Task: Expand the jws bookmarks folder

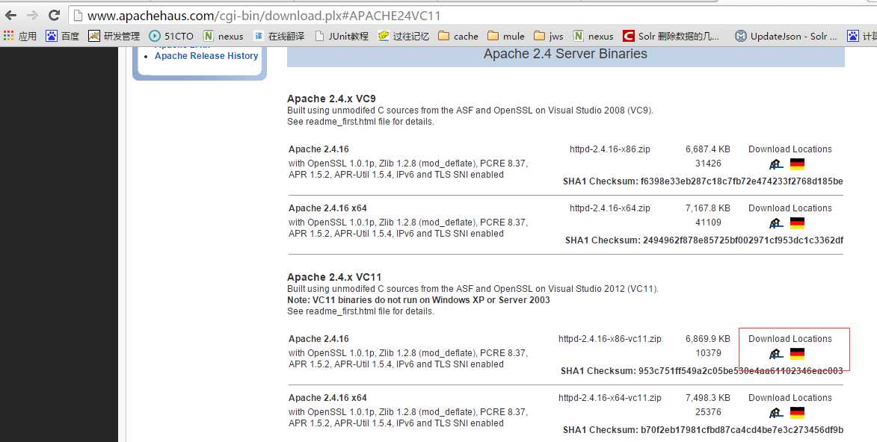Action: 548,37
